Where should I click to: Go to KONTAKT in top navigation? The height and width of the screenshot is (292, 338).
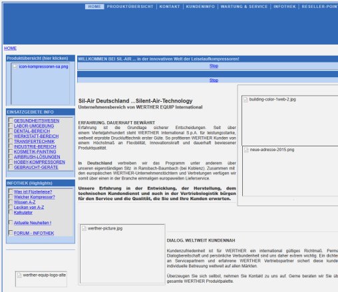point(170,7)
